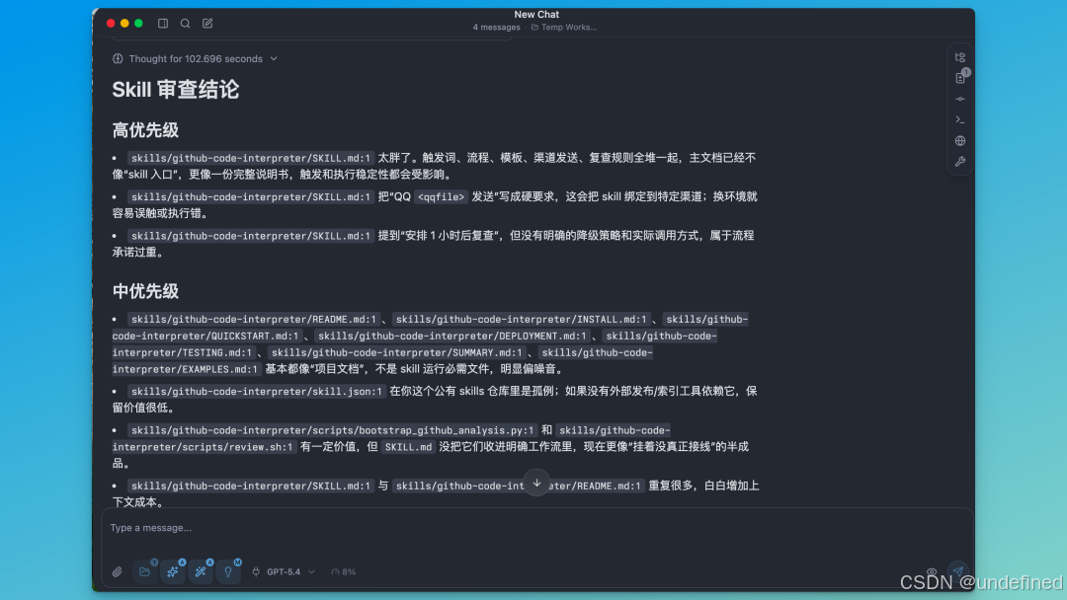Toggle the sparkles option with A badge
The width and height of the screenshot is (1067, 600).
click(x=173, y=571)
